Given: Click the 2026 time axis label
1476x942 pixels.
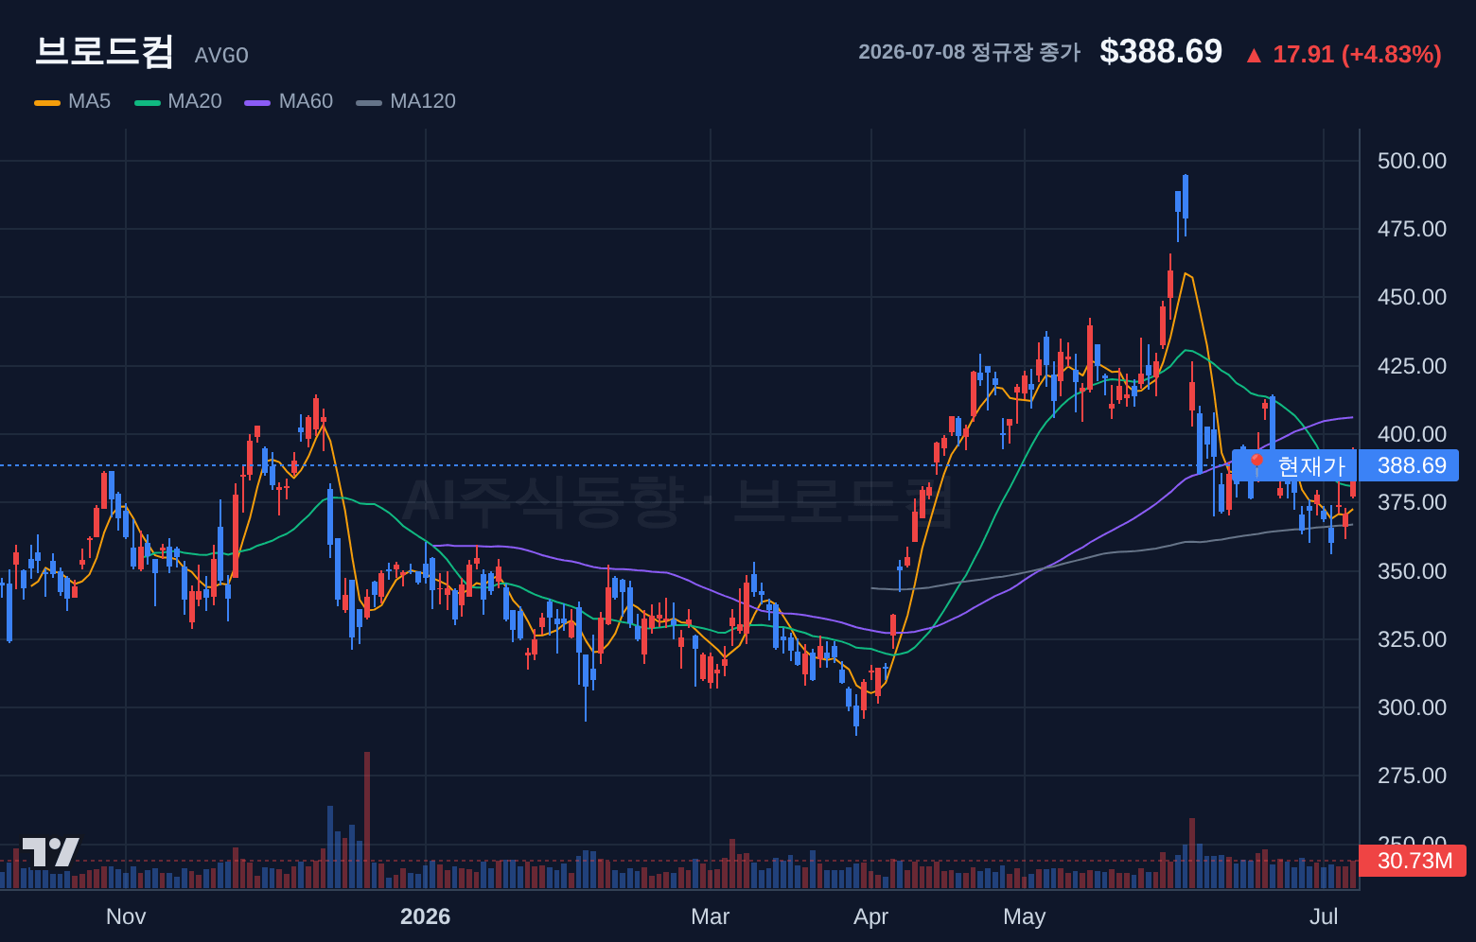Looking at the screenshot, I should pos(426,916).
